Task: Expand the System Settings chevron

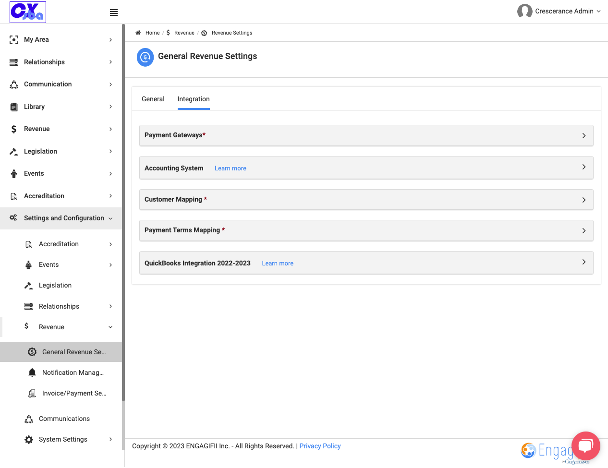Action: coord(110,440)
